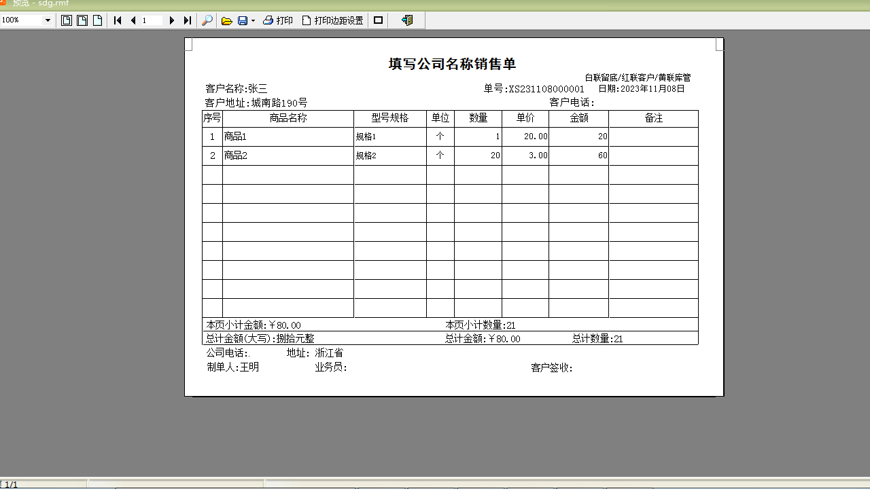Viewport: 870px width, 489px height.
Task: Click the page number input box
Action: pyautogui.click(x=151, y=20)
